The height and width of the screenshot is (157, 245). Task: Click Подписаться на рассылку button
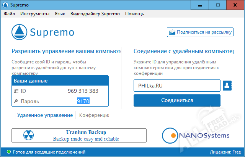(200, 32)
